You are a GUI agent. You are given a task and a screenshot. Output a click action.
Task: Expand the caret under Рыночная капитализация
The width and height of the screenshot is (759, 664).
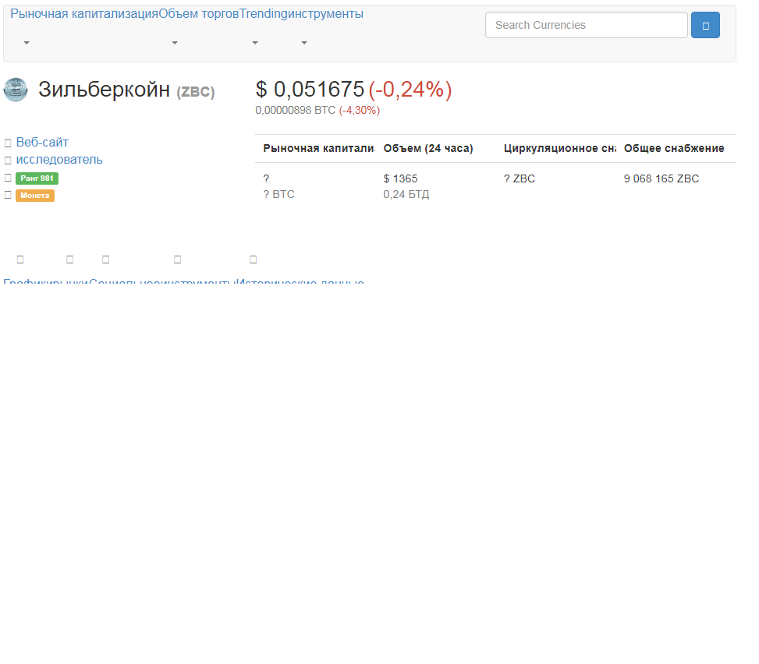coord(27,43)
